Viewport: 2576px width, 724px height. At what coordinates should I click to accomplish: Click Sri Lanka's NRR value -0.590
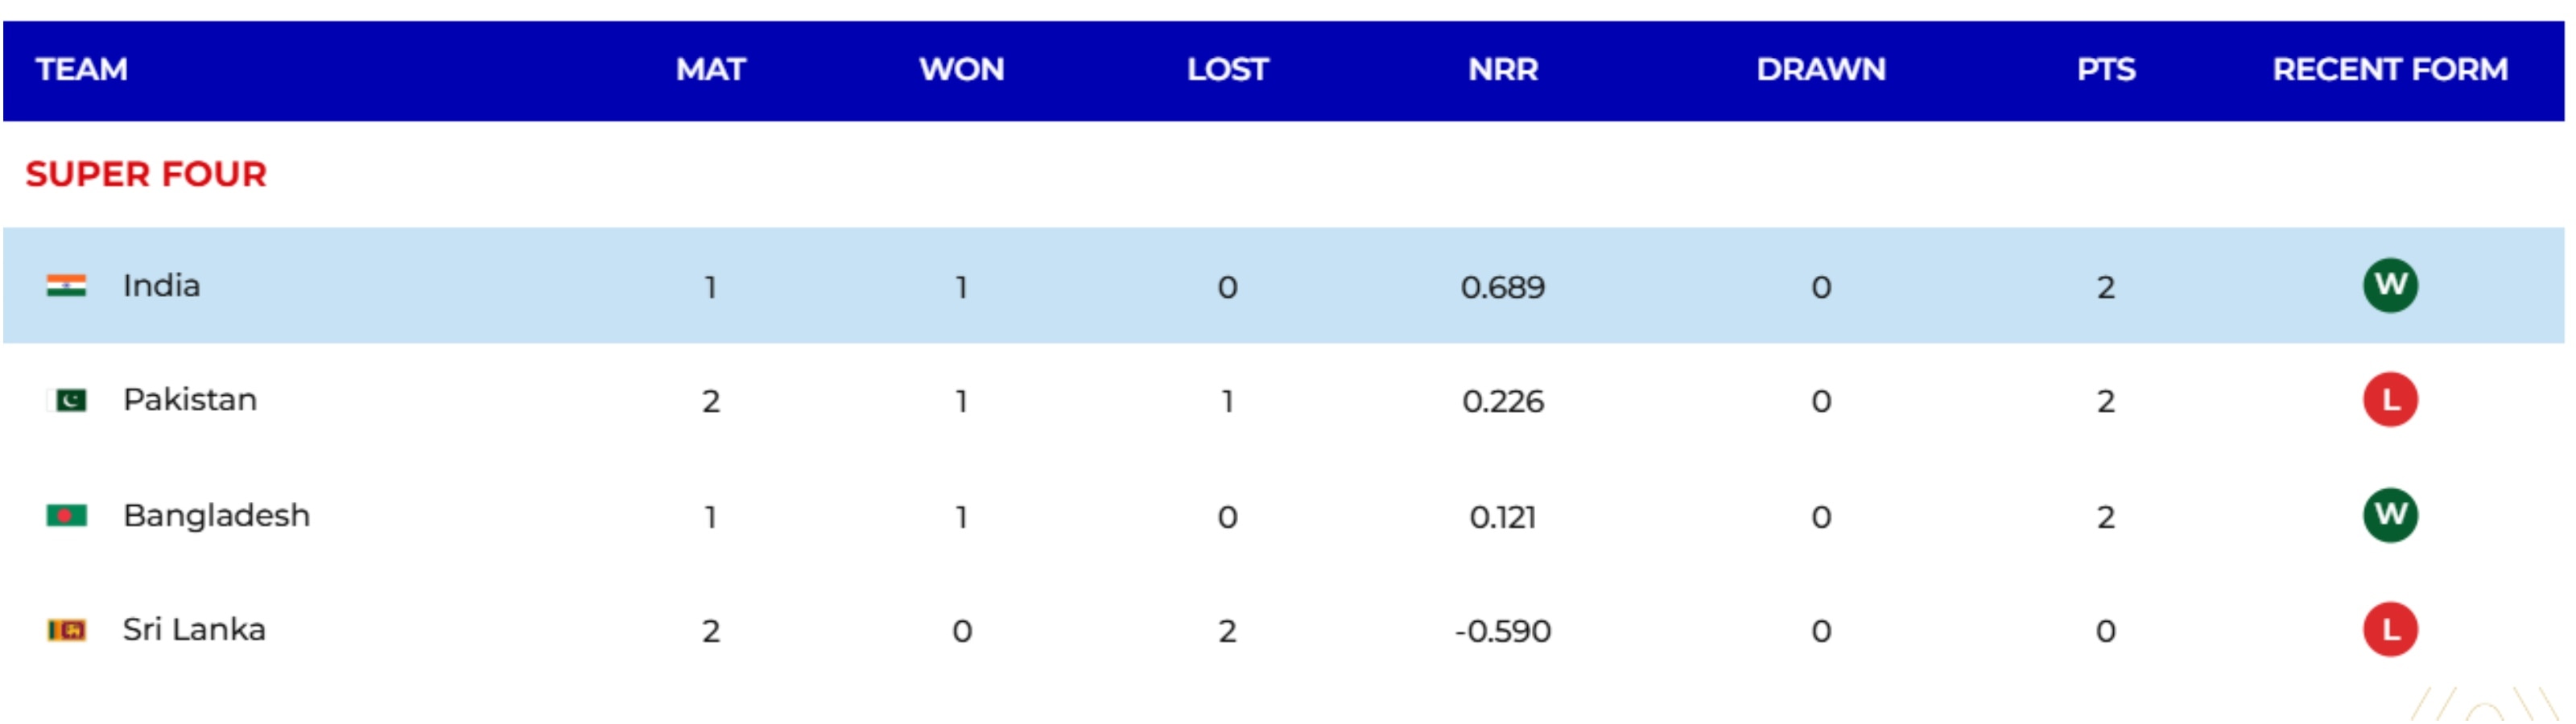coord(1503,632)
